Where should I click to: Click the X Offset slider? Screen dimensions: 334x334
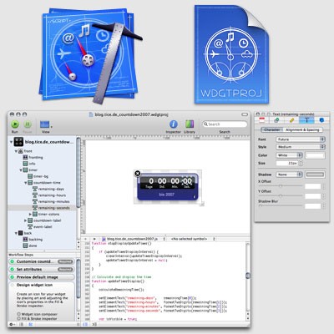click(x=281, y=185)
